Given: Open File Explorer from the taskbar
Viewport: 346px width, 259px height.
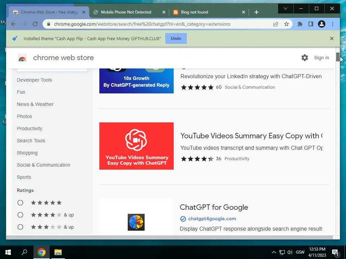Looking at the screenshot, I should click(x=58, y=252).
